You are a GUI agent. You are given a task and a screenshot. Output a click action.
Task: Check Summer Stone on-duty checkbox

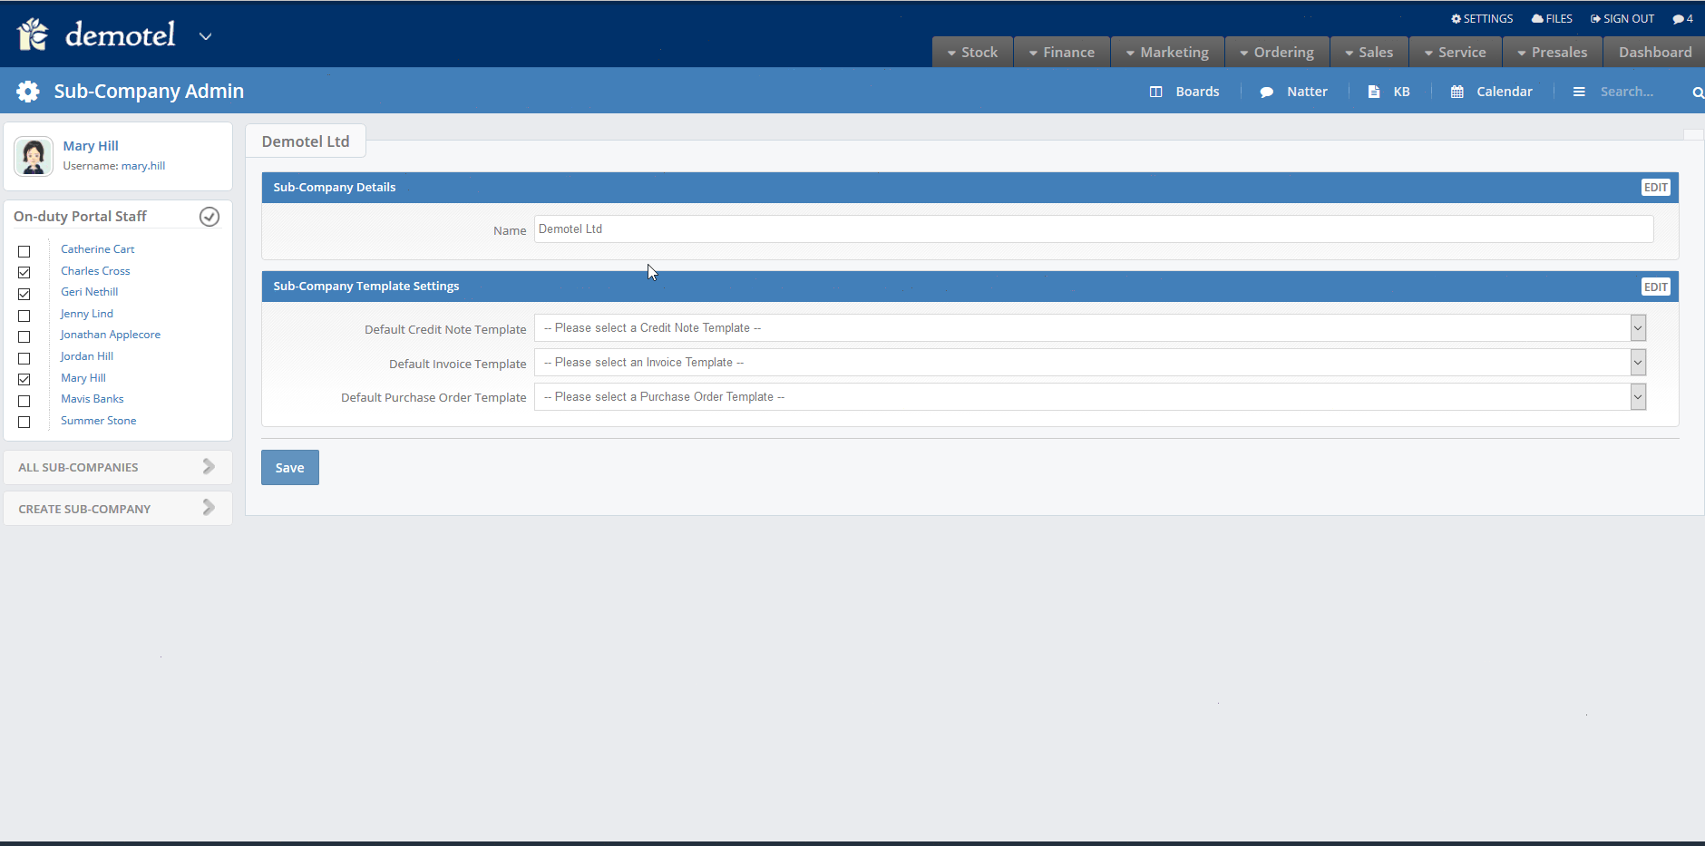pyautogui.click(x=24, y=422)
